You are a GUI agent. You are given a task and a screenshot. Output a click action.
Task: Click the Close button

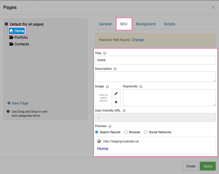tap(191, 166)
